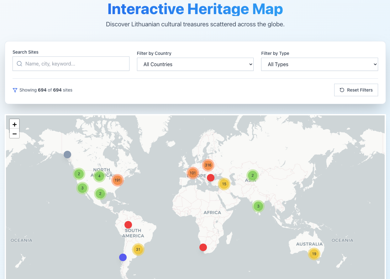Click the 'Discover Lithuanian cultural treasures' subtitle

coord(195,24)
